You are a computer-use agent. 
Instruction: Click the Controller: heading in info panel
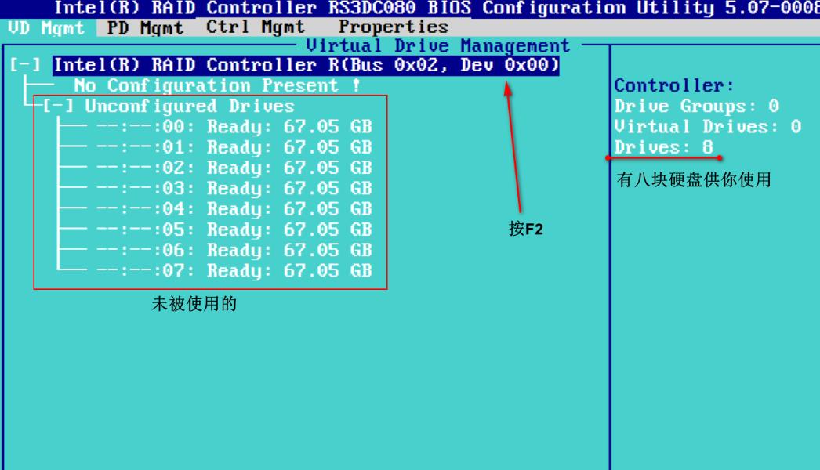pyautogui.click(x=673, y=85)
